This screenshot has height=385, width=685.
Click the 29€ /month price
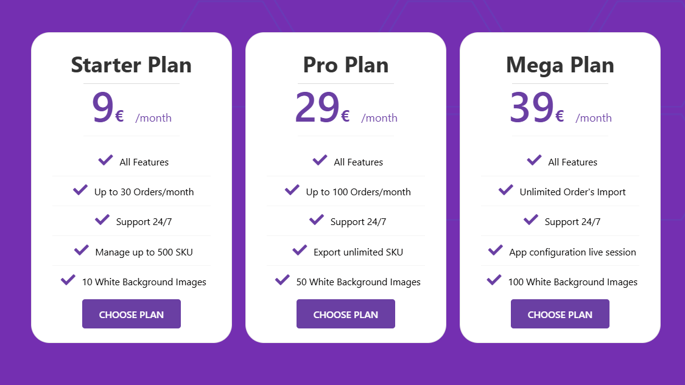click(x=346, y=108)
